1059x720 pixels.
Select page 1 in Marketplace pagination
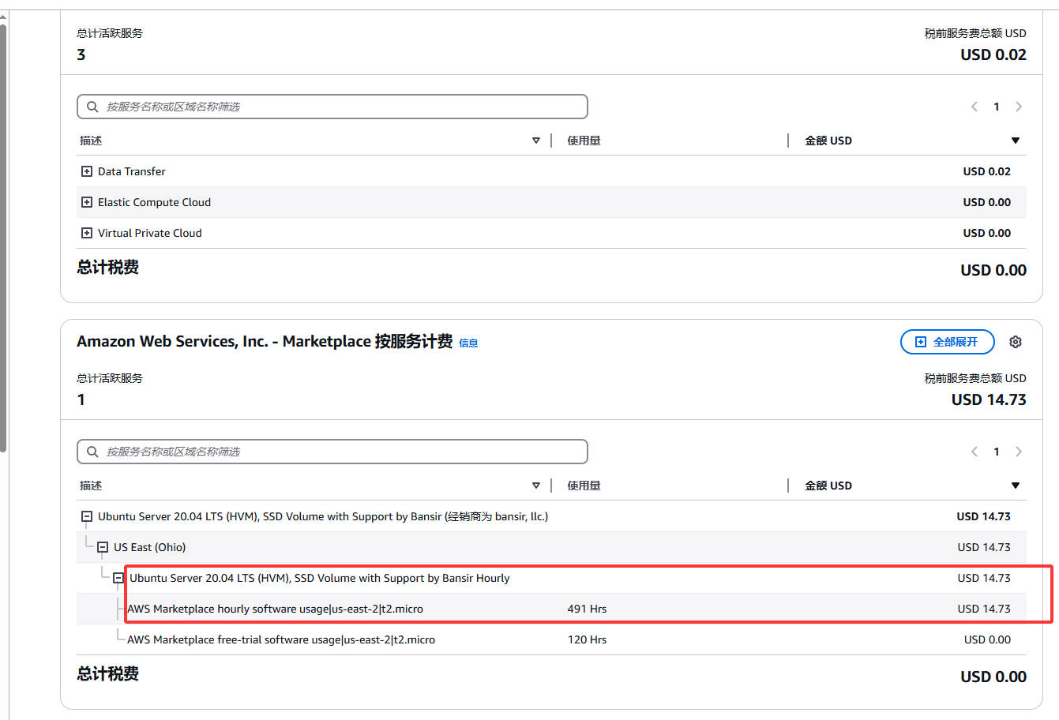pyautogui.click(x=997, y=452)
